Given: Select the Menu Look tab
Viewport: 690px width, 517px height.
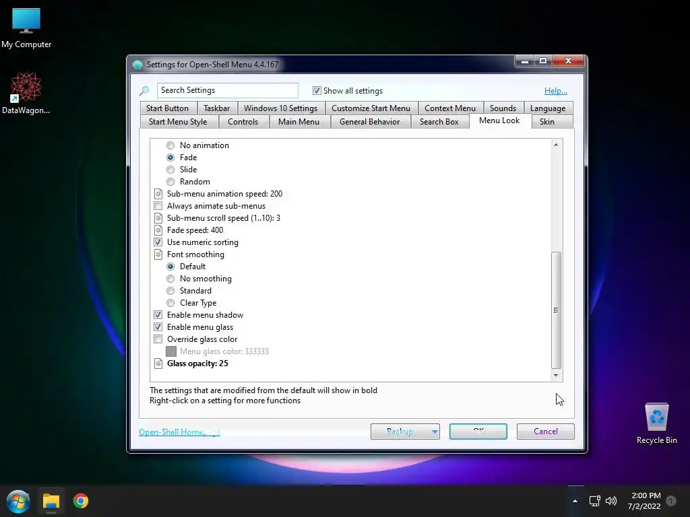Looking at the screenshot, I should pos(499,121).
